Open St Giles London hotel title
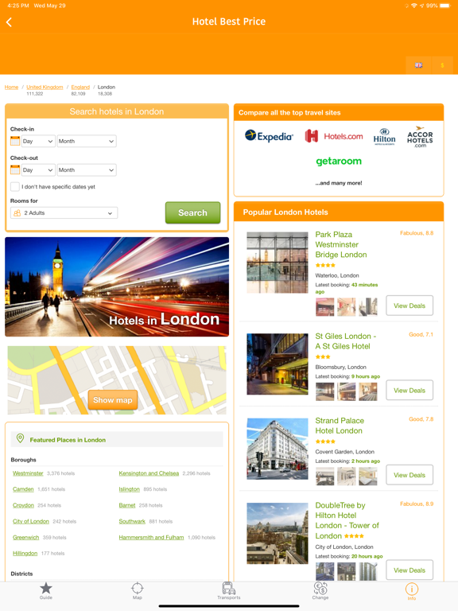Screen dimensions: 458x611 pos(346,341)
